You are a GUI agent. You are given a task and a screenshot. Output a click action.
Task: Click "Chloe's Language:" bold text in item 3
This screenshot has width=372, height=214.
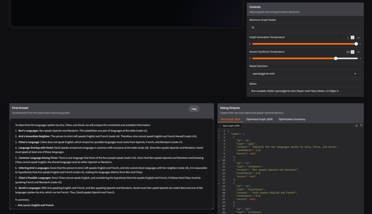29,142
